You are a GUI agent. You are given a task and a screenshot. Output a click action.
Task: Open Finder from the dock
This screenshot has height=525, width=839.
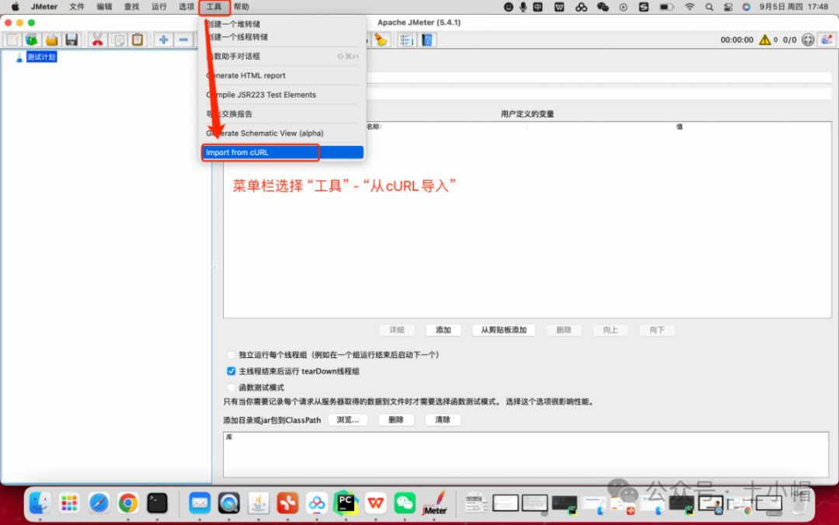pyautogui.click(x=40, y=503)
